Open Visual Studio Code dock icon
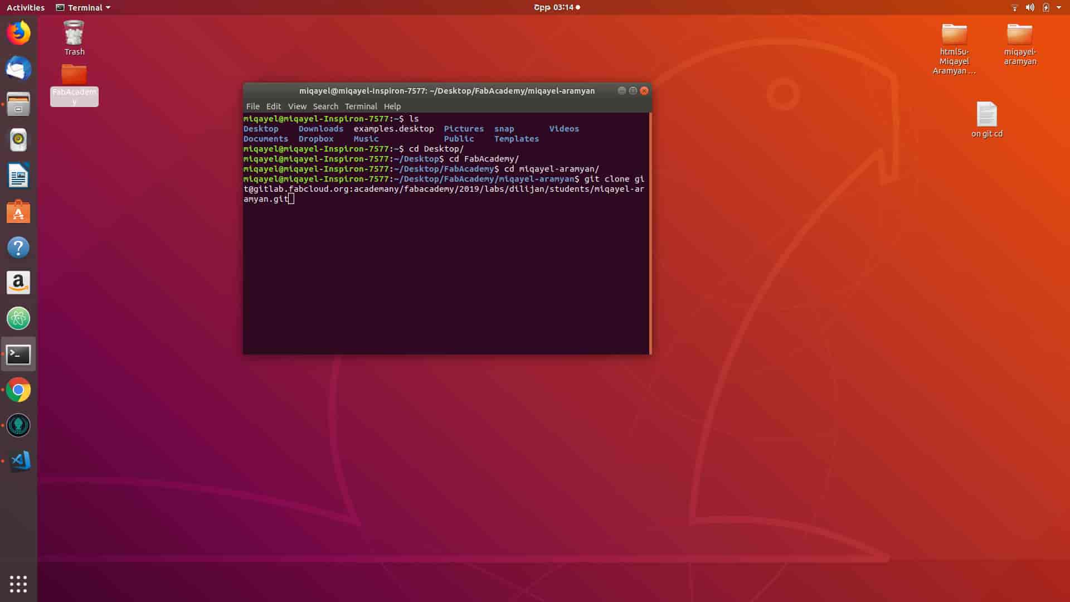The image size is (1070, 602). [18, 461]
